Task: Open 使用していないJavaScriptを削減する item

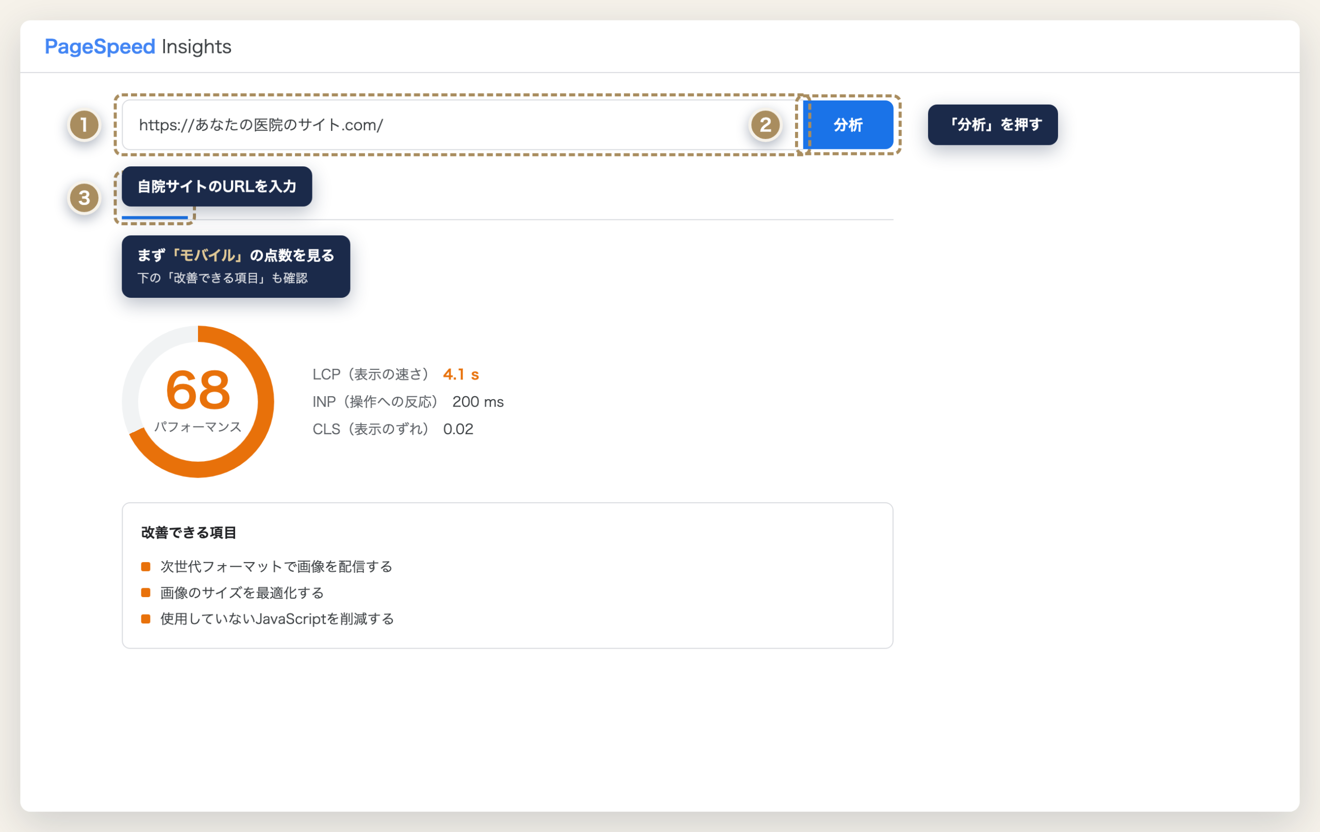Action: 268,619
